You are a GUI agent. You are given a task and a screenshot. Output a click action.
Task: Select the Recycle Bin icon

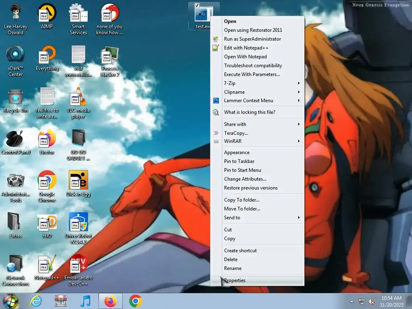[16, 100]
